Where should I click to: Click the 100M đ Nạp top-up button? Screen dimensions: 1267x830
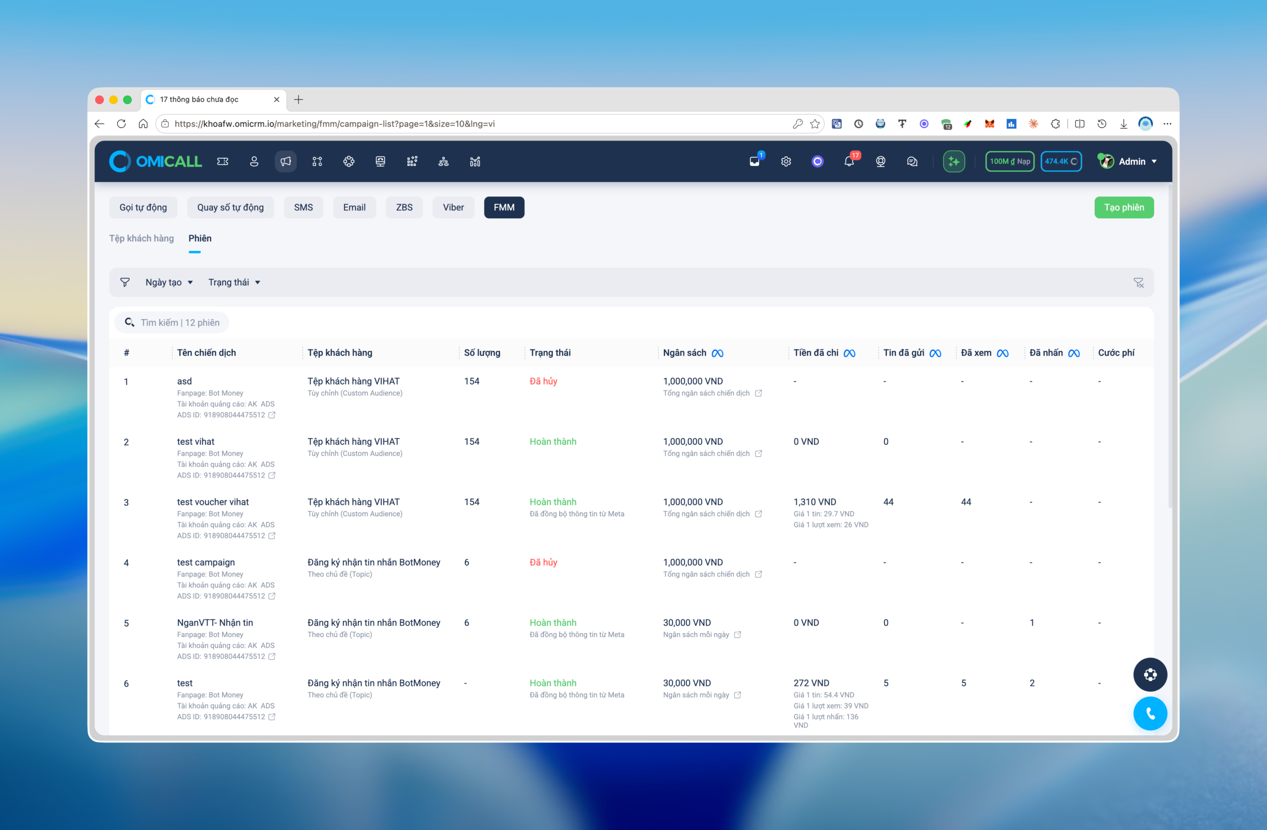point(1009,161)
